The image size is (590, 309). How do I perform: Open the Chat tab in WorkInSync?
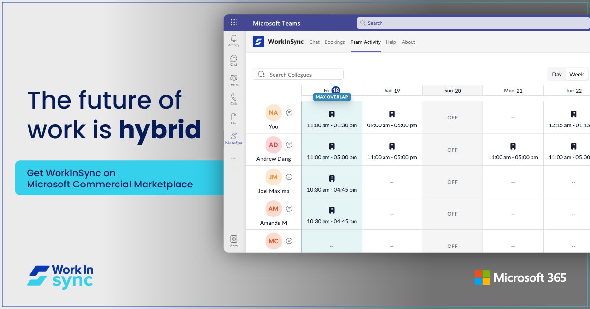pyautogui.click(x=314, y=42)
